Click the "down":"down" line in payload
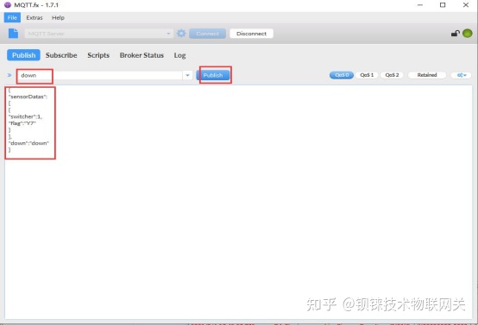The image size is (478, 325). click(29, 143)
